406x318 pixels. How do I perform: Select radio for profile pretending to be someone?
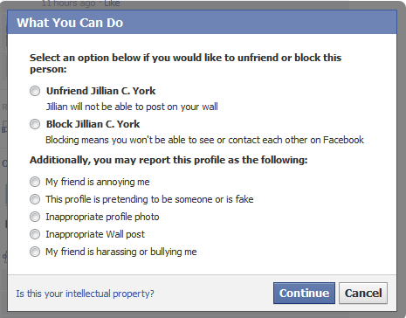click(x=35, y=199)
